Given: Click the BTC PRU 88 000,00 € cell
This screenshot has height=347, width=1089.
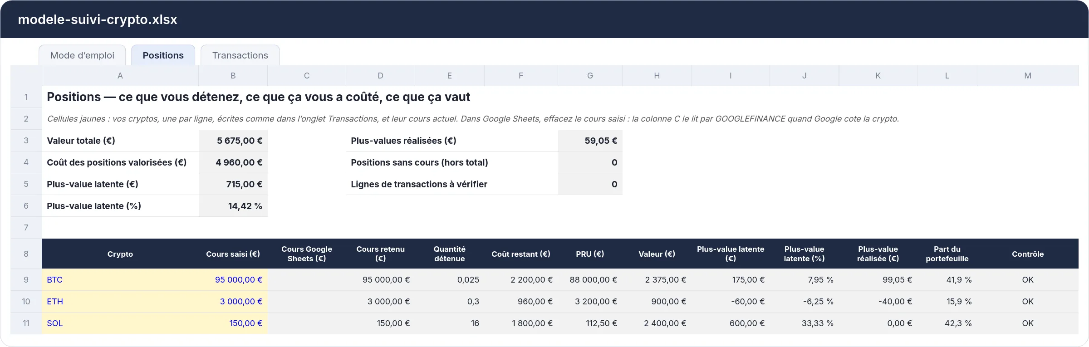Looking at the screenshot, I should [590, 280].
